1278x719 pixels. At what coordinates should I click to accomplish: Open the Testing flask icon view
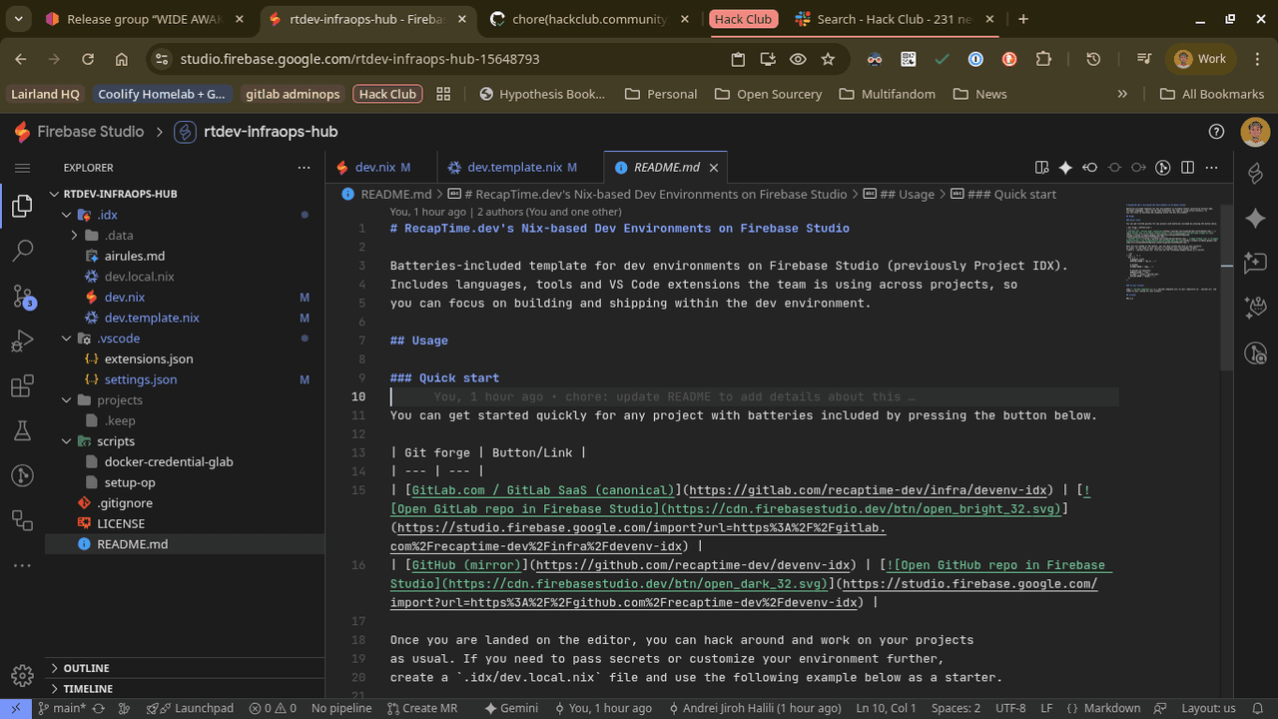(x=22, y=431)
